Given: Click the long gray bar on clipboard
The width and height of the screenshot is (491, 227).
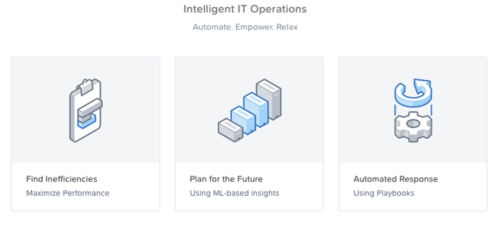Looking at the screenshot, I should 90,107.
